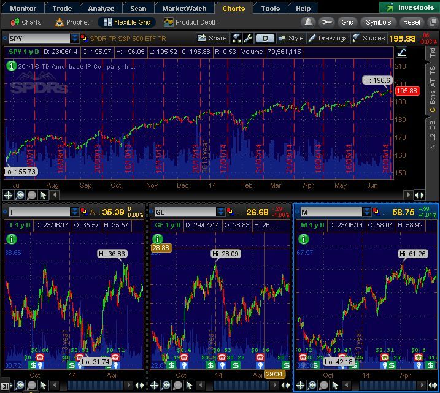Viewport: 440px width, 393px height.
Task: Open the TS side panel tab
Action: click(433, 70)
